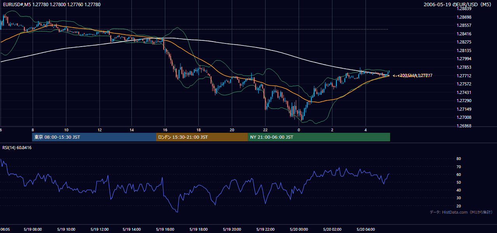Viewport: 497px width, 233px height.
Task: Click the bottom date label 5/20 00:00
Action: (299, 230)
